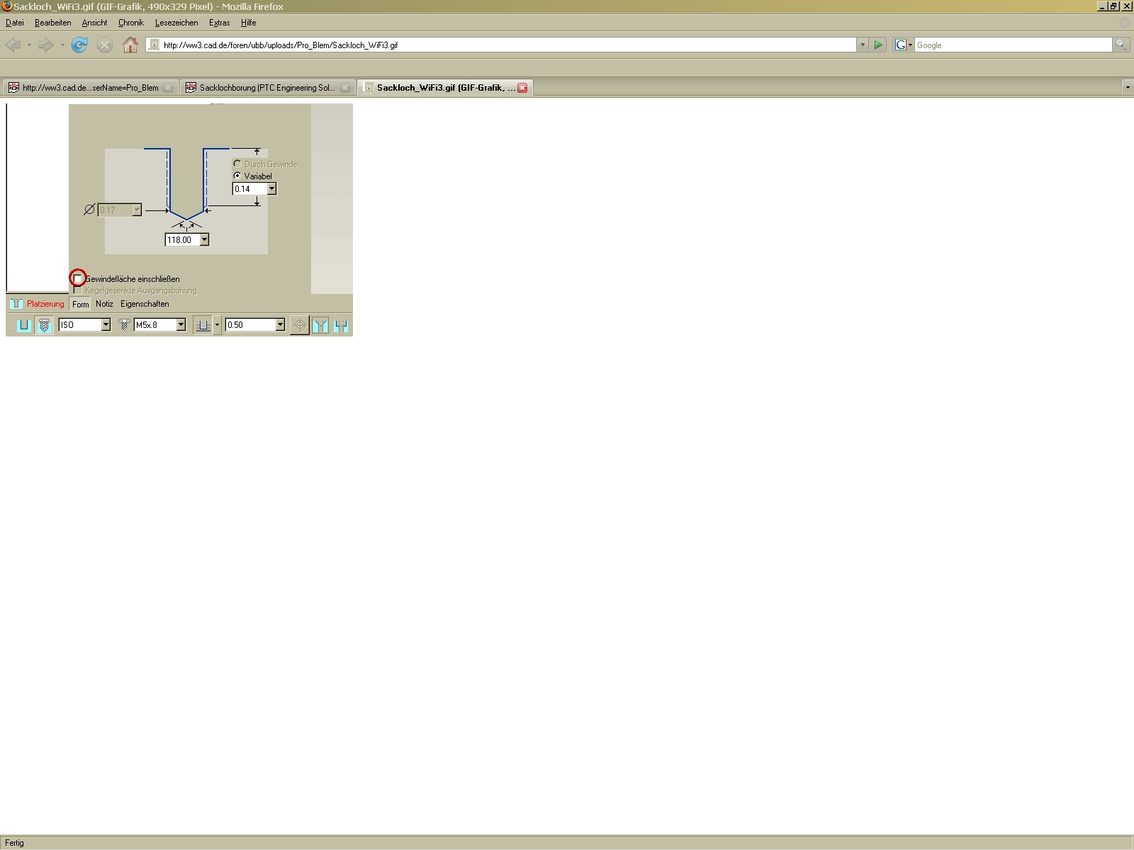Click the Stop loading icon

coord(105,45)
